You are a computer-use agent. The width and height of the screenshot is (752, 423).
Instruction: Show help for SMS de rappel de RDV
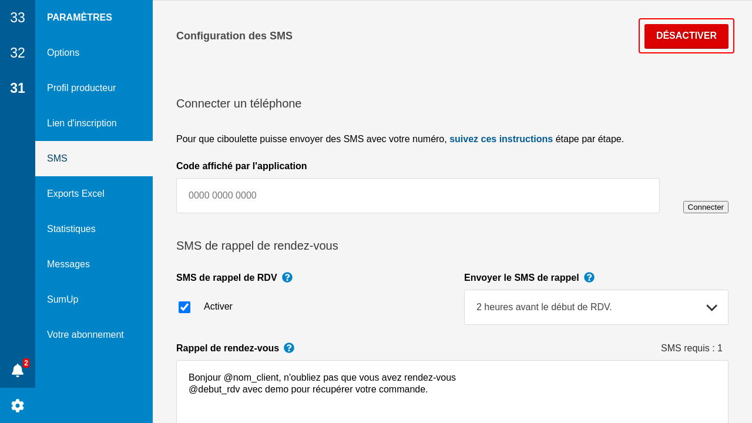click(x=287, y=277)
